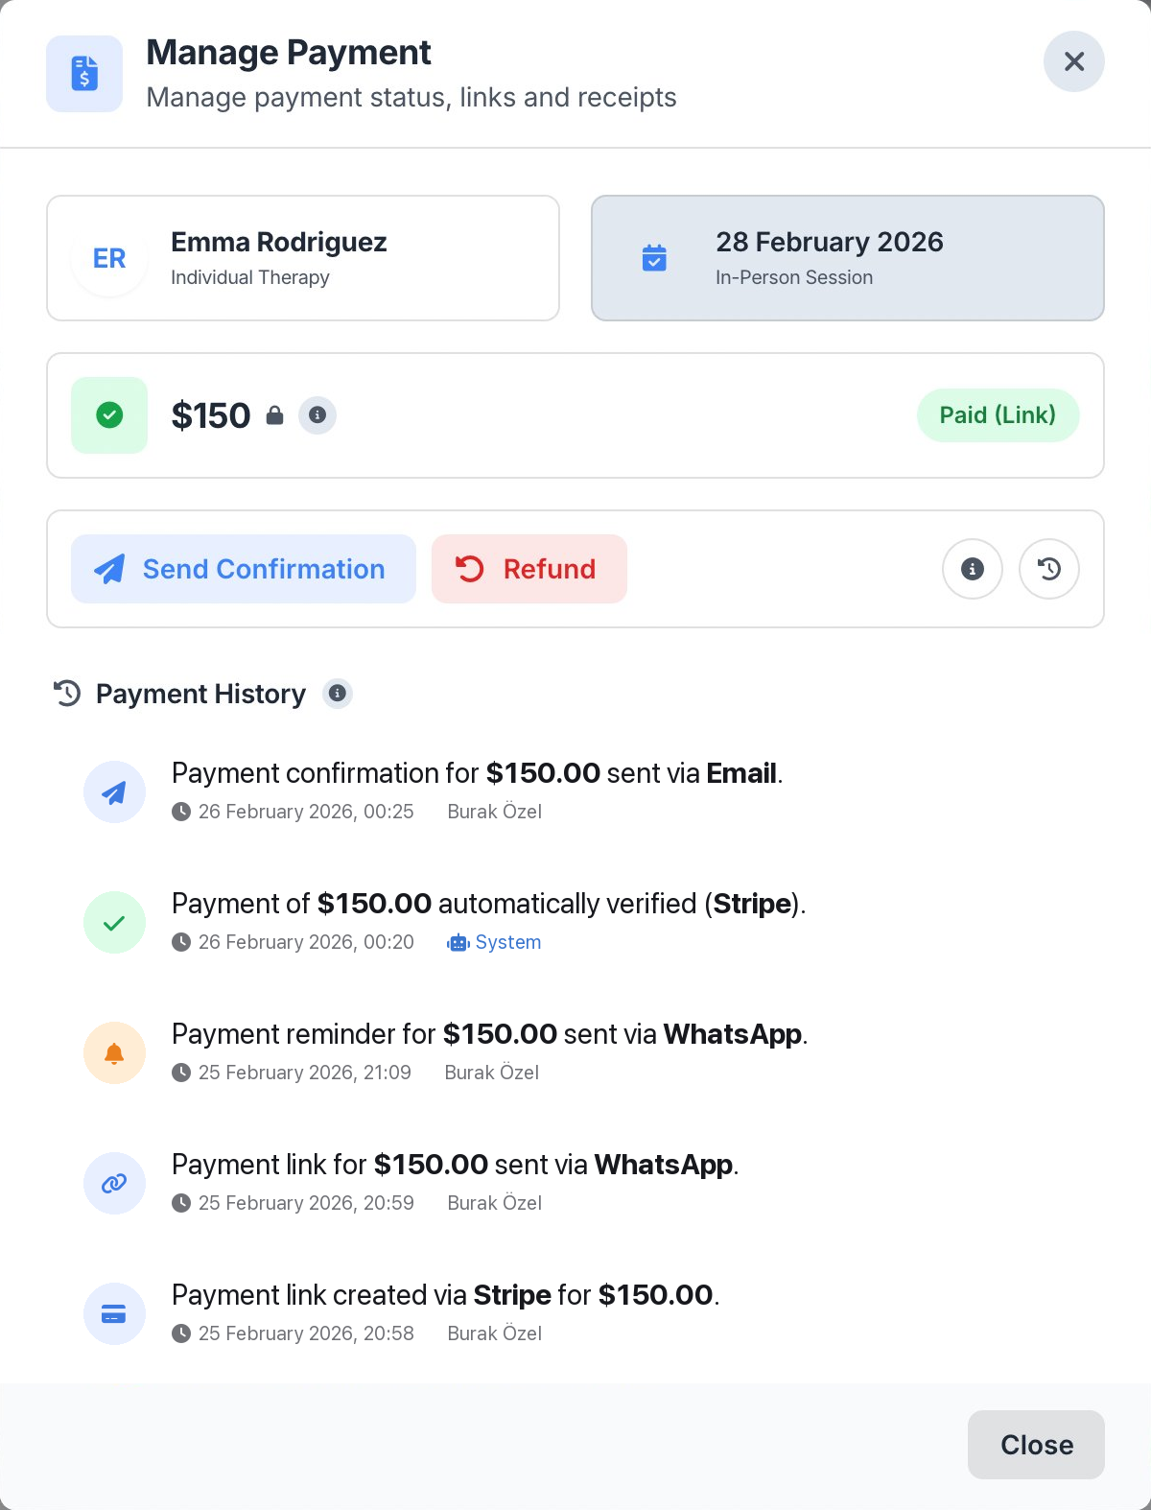Click the invoice dollar icon in header
The height and width of the screenshot is (1510, 1151).
pyautogui.click(x=84, y=74)
